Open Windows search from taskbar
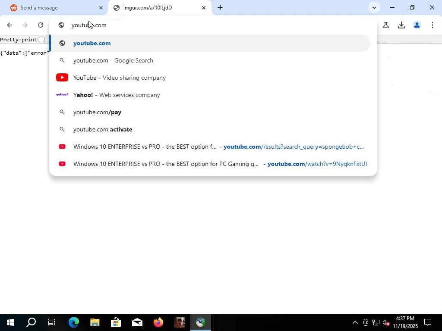The image size is (442, 331). point(31,322)
